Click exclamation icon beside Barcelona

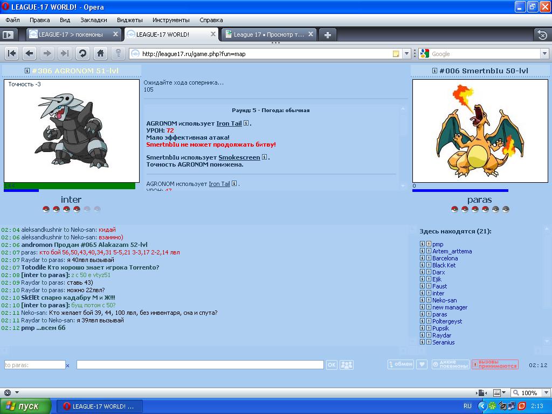pos(429,258)
